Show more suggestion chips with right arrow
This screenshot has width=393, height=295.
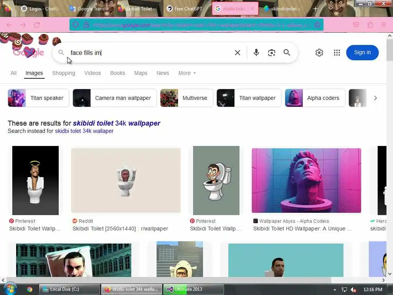coord(375,98)
